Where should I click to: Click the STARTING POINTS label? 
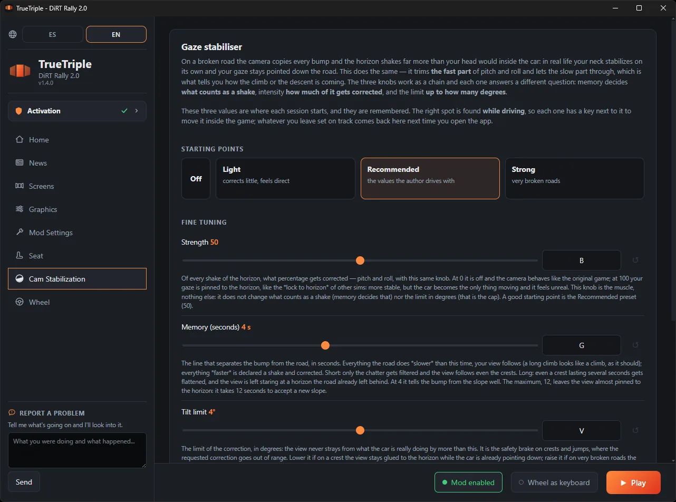click(x=213, y=149)
